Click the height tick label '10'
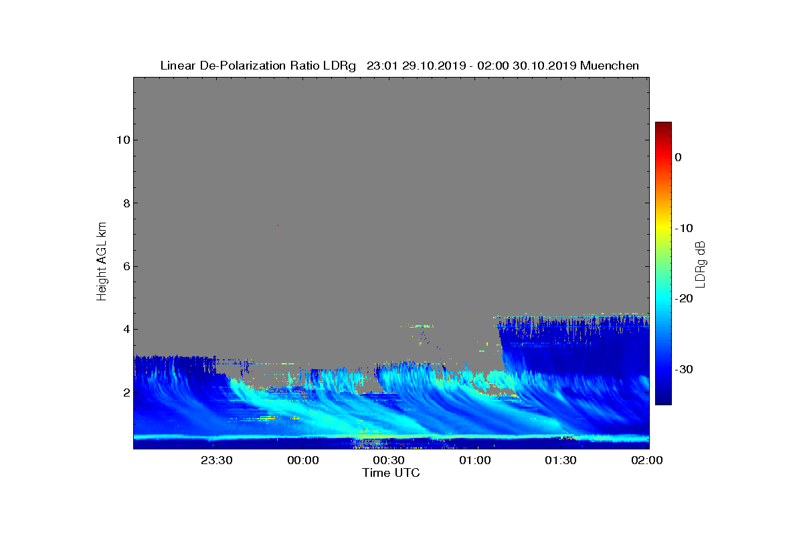Viewport: 803px width, 535px height. 122,140
